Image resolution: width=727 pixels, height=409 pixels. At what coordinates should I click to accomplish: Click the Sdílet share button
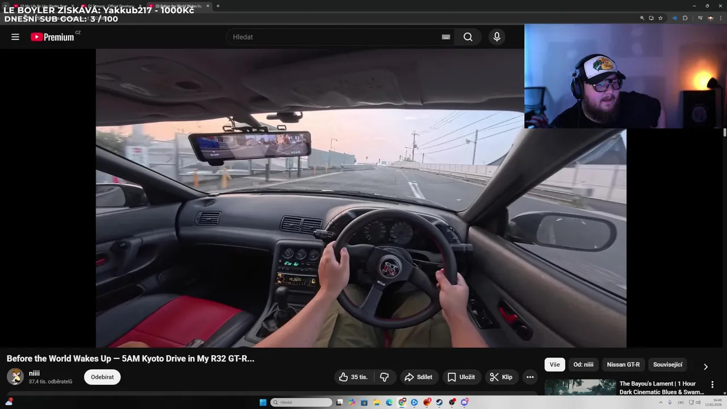point(419,377)
